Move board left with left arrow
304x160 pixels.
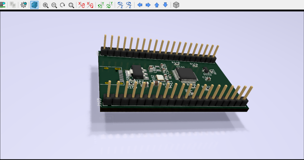pyautogui.click(x=139, y=5)
